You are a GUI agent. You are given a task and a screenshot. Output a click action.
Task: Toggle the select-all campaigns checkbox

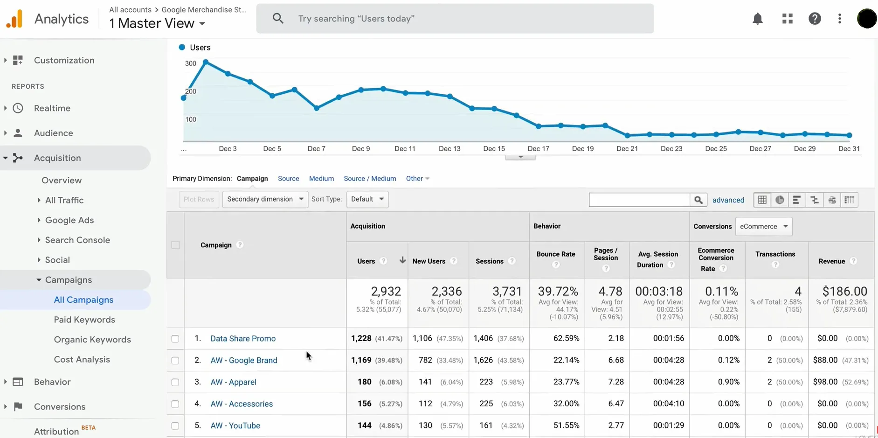[175, 245]
